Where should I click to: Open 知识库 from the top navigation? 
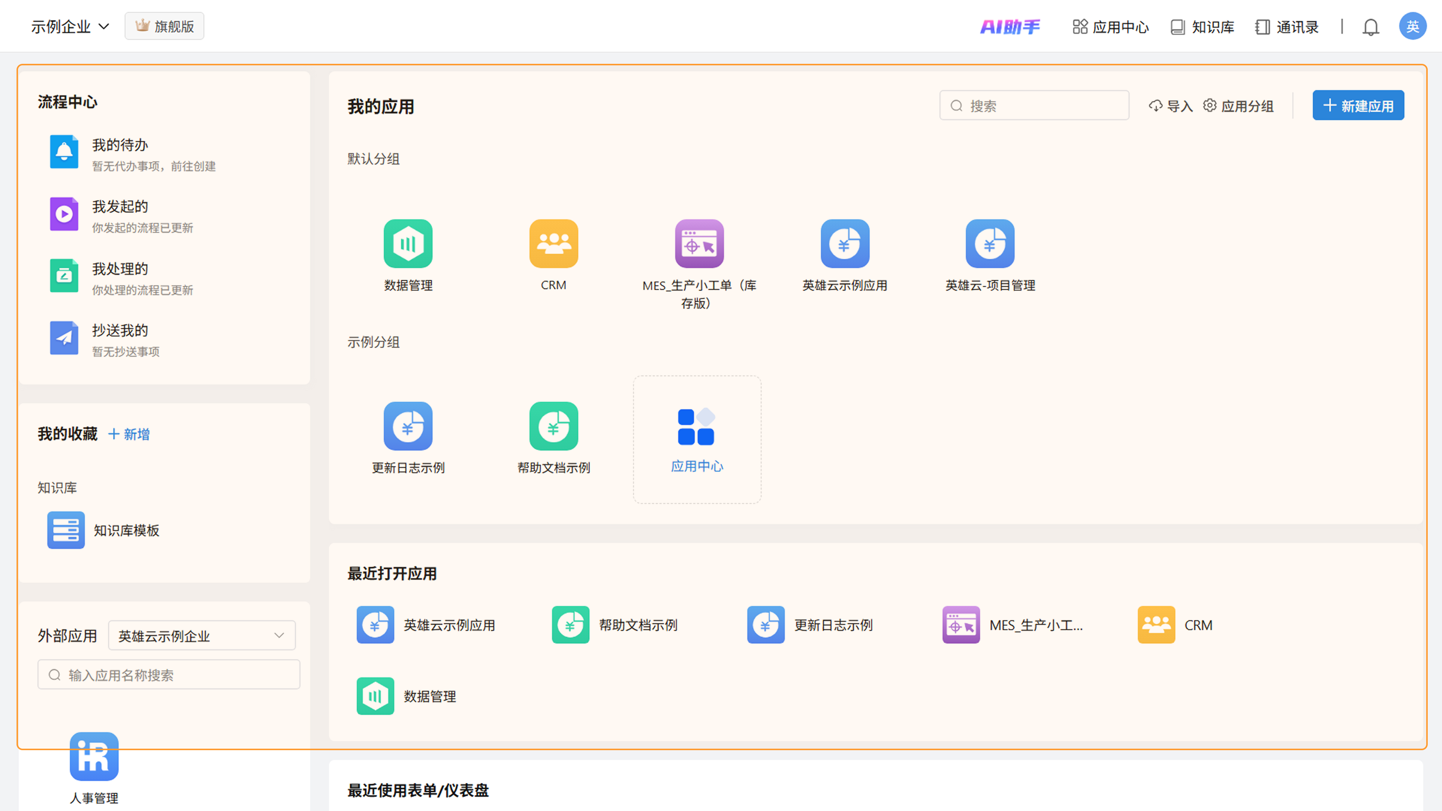1202,27
